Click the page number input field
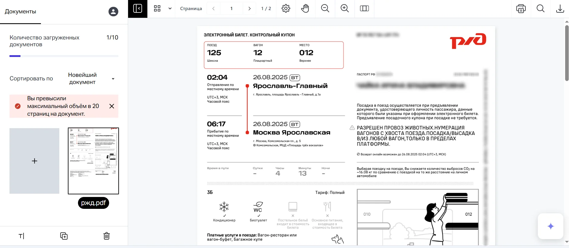This screenshot has width=569, height=248. click(232, 9)
